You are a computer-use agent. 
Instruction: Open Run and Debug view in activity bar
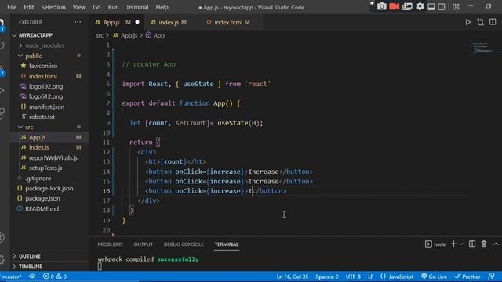point(2,91)
